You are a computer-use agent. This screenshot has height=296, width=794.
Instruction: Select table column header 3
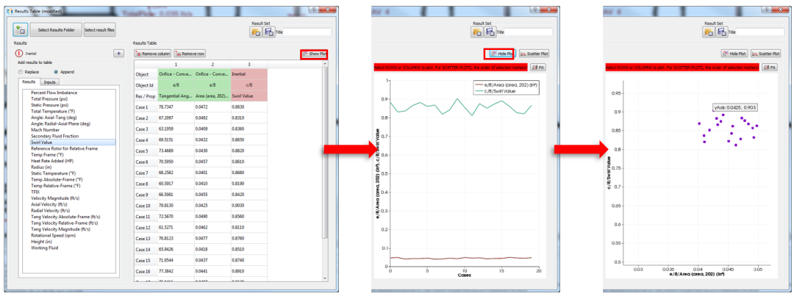click(248, 64)
